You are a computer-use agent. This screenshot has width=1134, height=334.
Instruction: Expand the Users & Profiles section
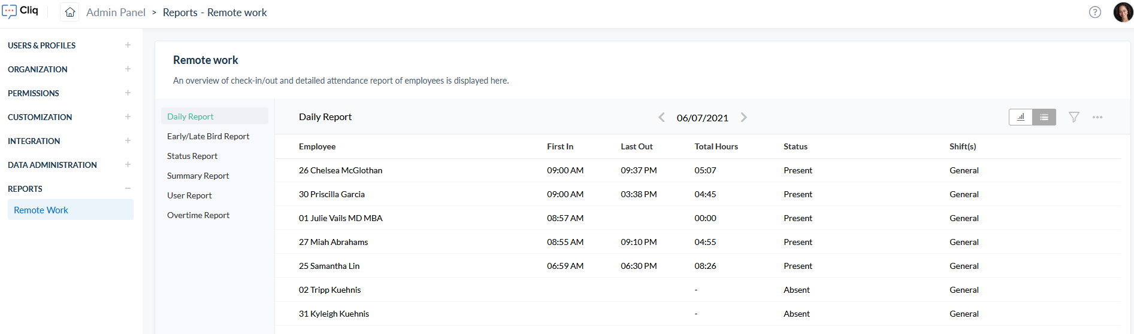pyautogui.click(x=128, y=45)
